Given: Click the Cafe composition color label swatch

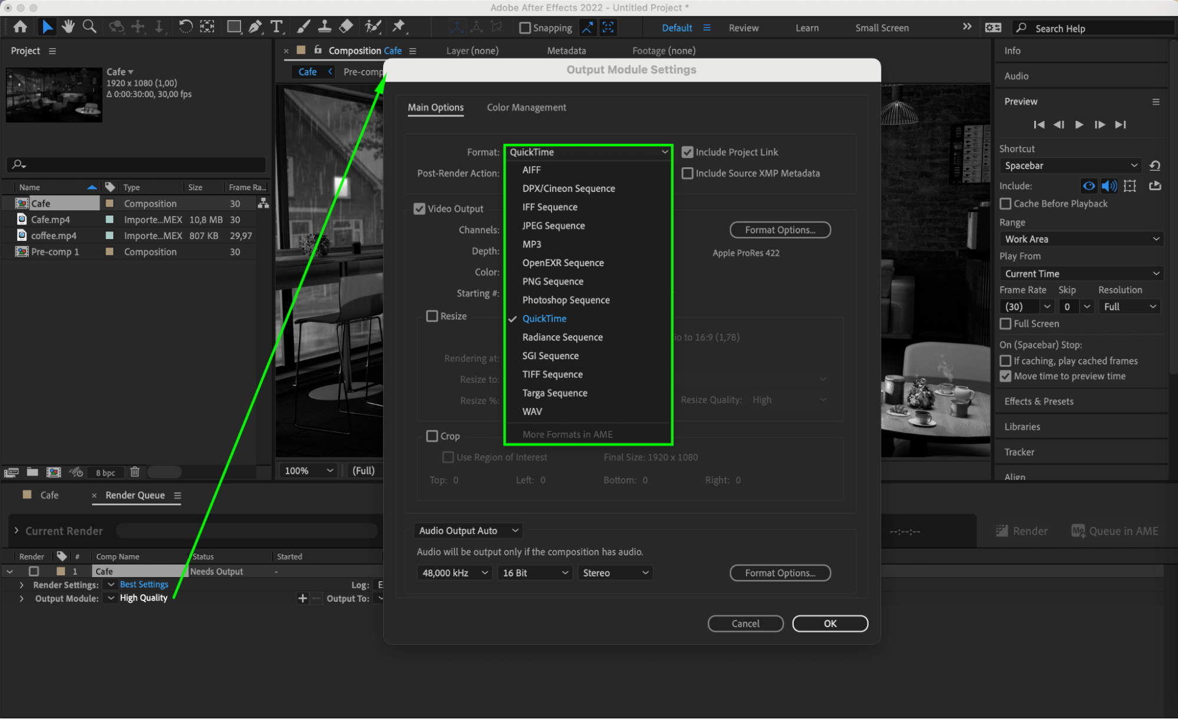Looking at the screenshot, I should click(109, 203).
